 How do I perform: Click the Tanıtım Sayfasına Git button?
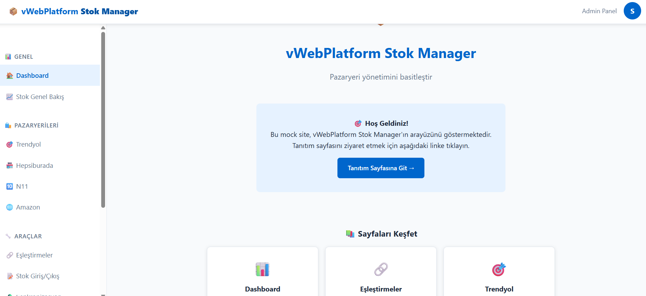pos(381,168)
